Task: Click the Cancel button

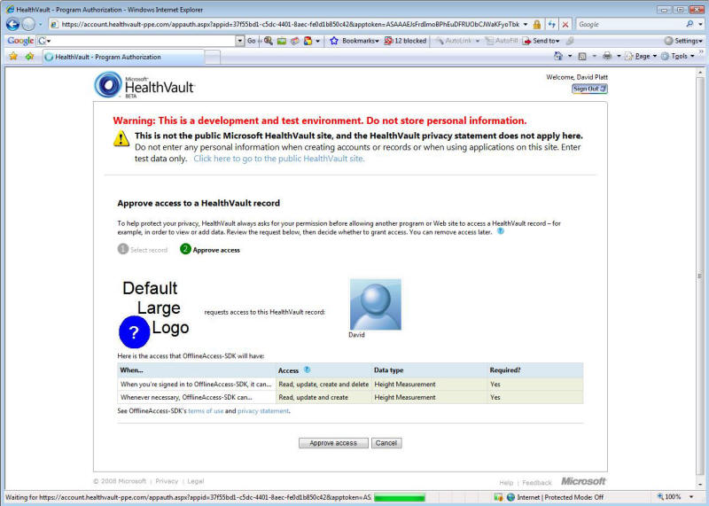Action: (x=386, y=443)
